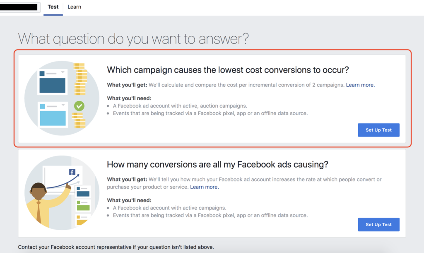This screenshot has width=424, height=253.
Task: Click the yellow ad card in the illustration
Action: click(83, 221)
